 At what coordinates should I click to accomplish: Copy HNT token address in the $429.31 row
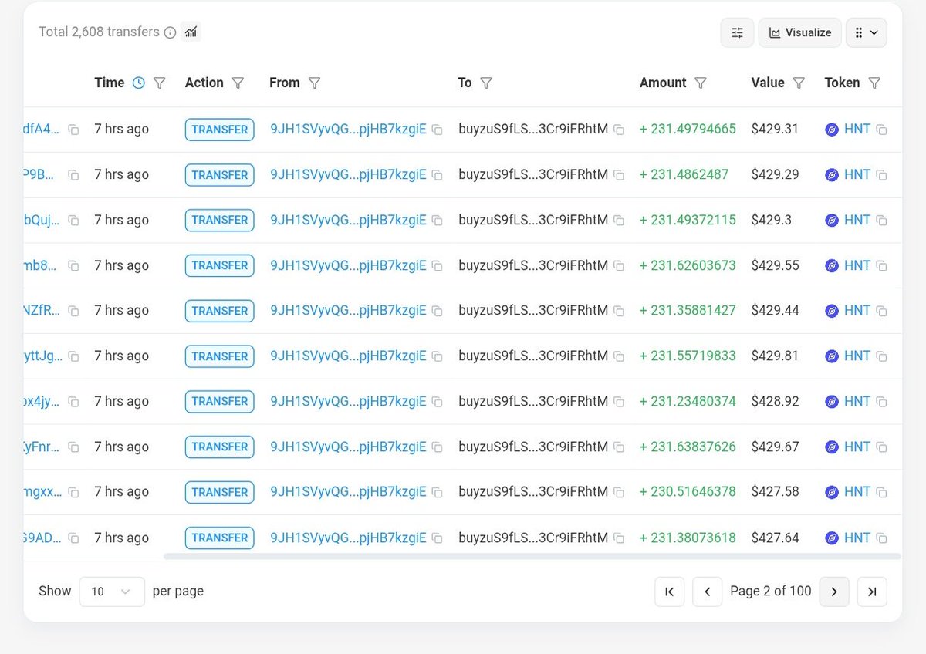point(881,130)
